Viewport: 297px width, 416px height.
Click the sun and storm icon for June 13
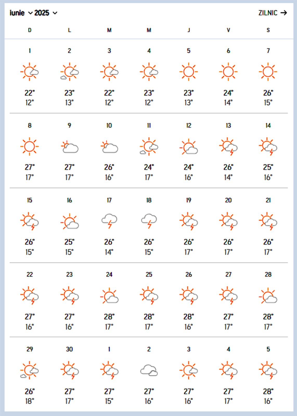pos(228,147)
